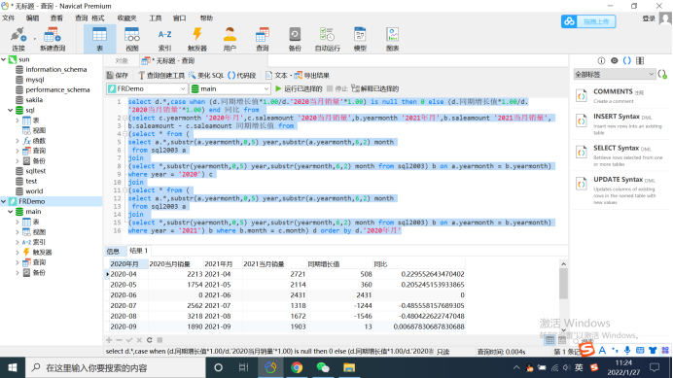Open the File (文件) menu
Image resolution: width=673 pixels, height=378 pixels.
8,18
